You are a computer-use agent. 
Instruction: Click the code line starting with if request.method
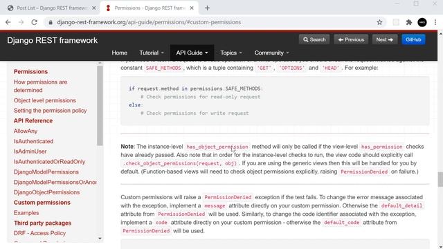[196, 89]
